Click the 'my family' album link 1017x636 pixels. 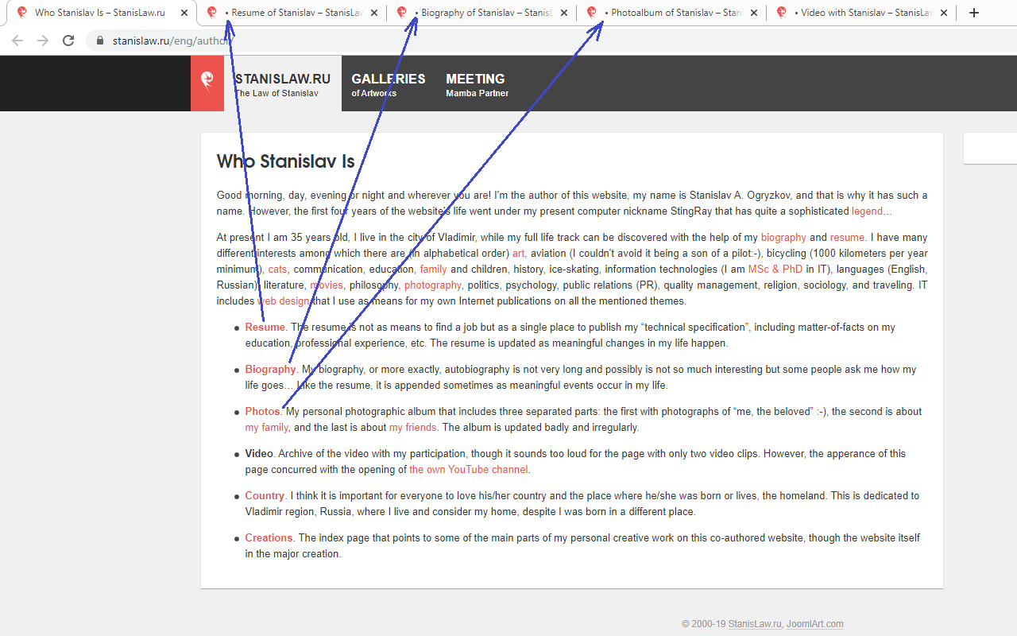(x=266, y=428)
